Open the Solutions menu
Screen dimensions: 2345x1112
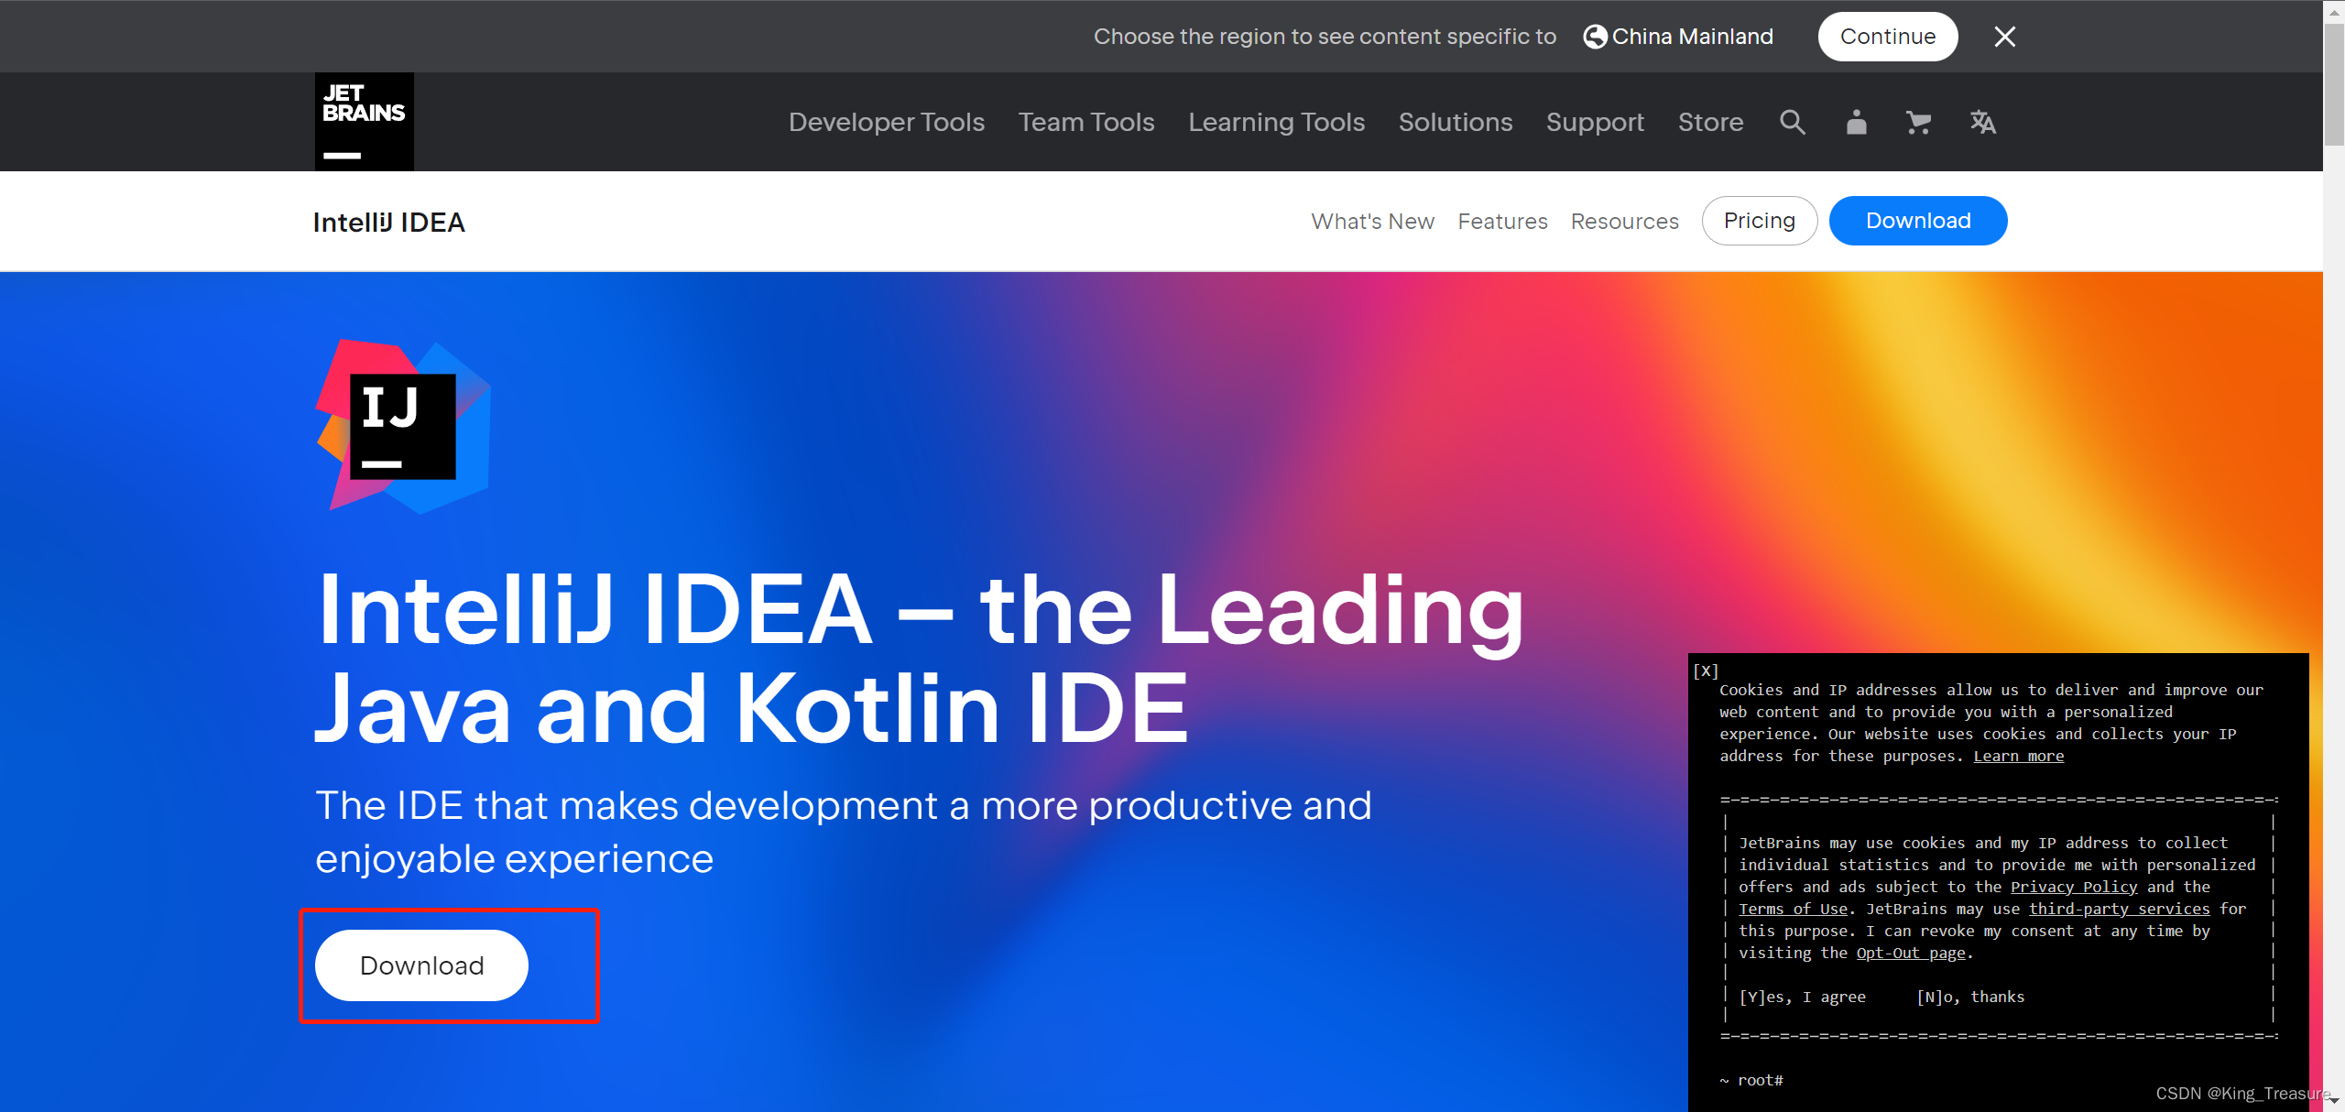1455,122
